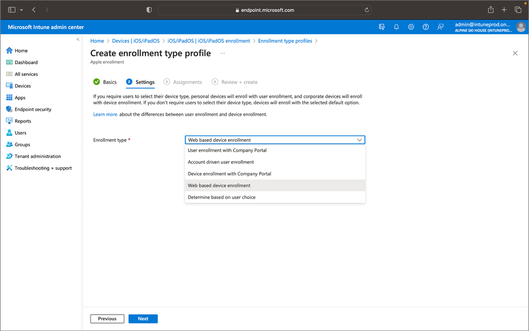This screenshot has width=529, height=331.
Task: Select the Settings step tab
Action: (x=140, y=82)
